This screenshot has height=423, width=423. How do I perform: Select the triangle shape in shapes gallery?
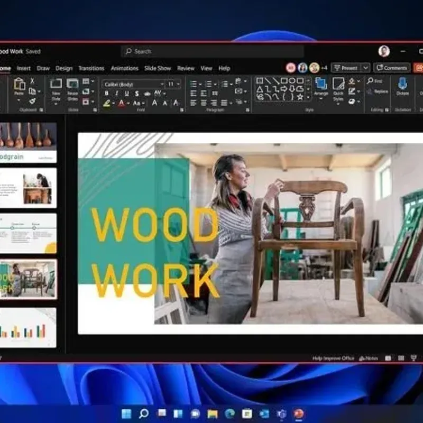[260, 89]
